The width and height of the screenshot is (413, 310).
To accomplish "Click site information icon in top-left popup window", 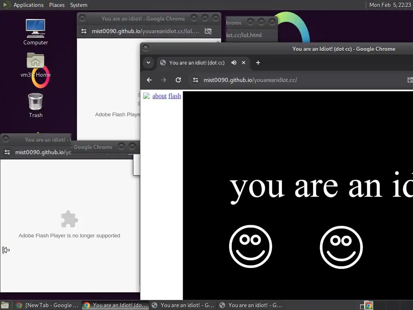I will [x=84, y=31].
